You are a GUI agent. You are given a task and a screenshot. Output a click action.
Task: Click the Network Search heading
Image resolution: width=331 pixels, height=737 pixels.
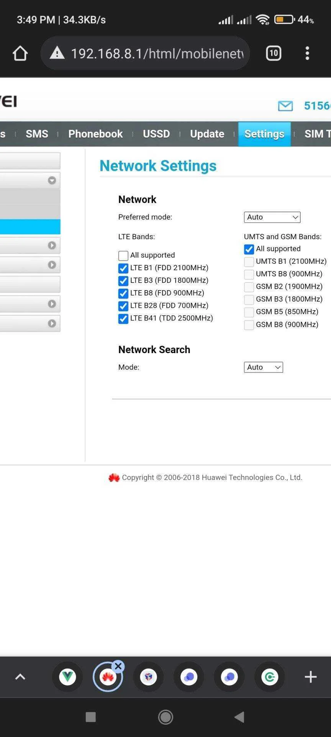(x=154, y=350)
